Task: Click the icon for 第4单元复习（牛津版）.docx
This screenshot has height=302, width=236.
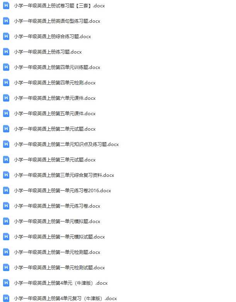Action: coord(6,298)
